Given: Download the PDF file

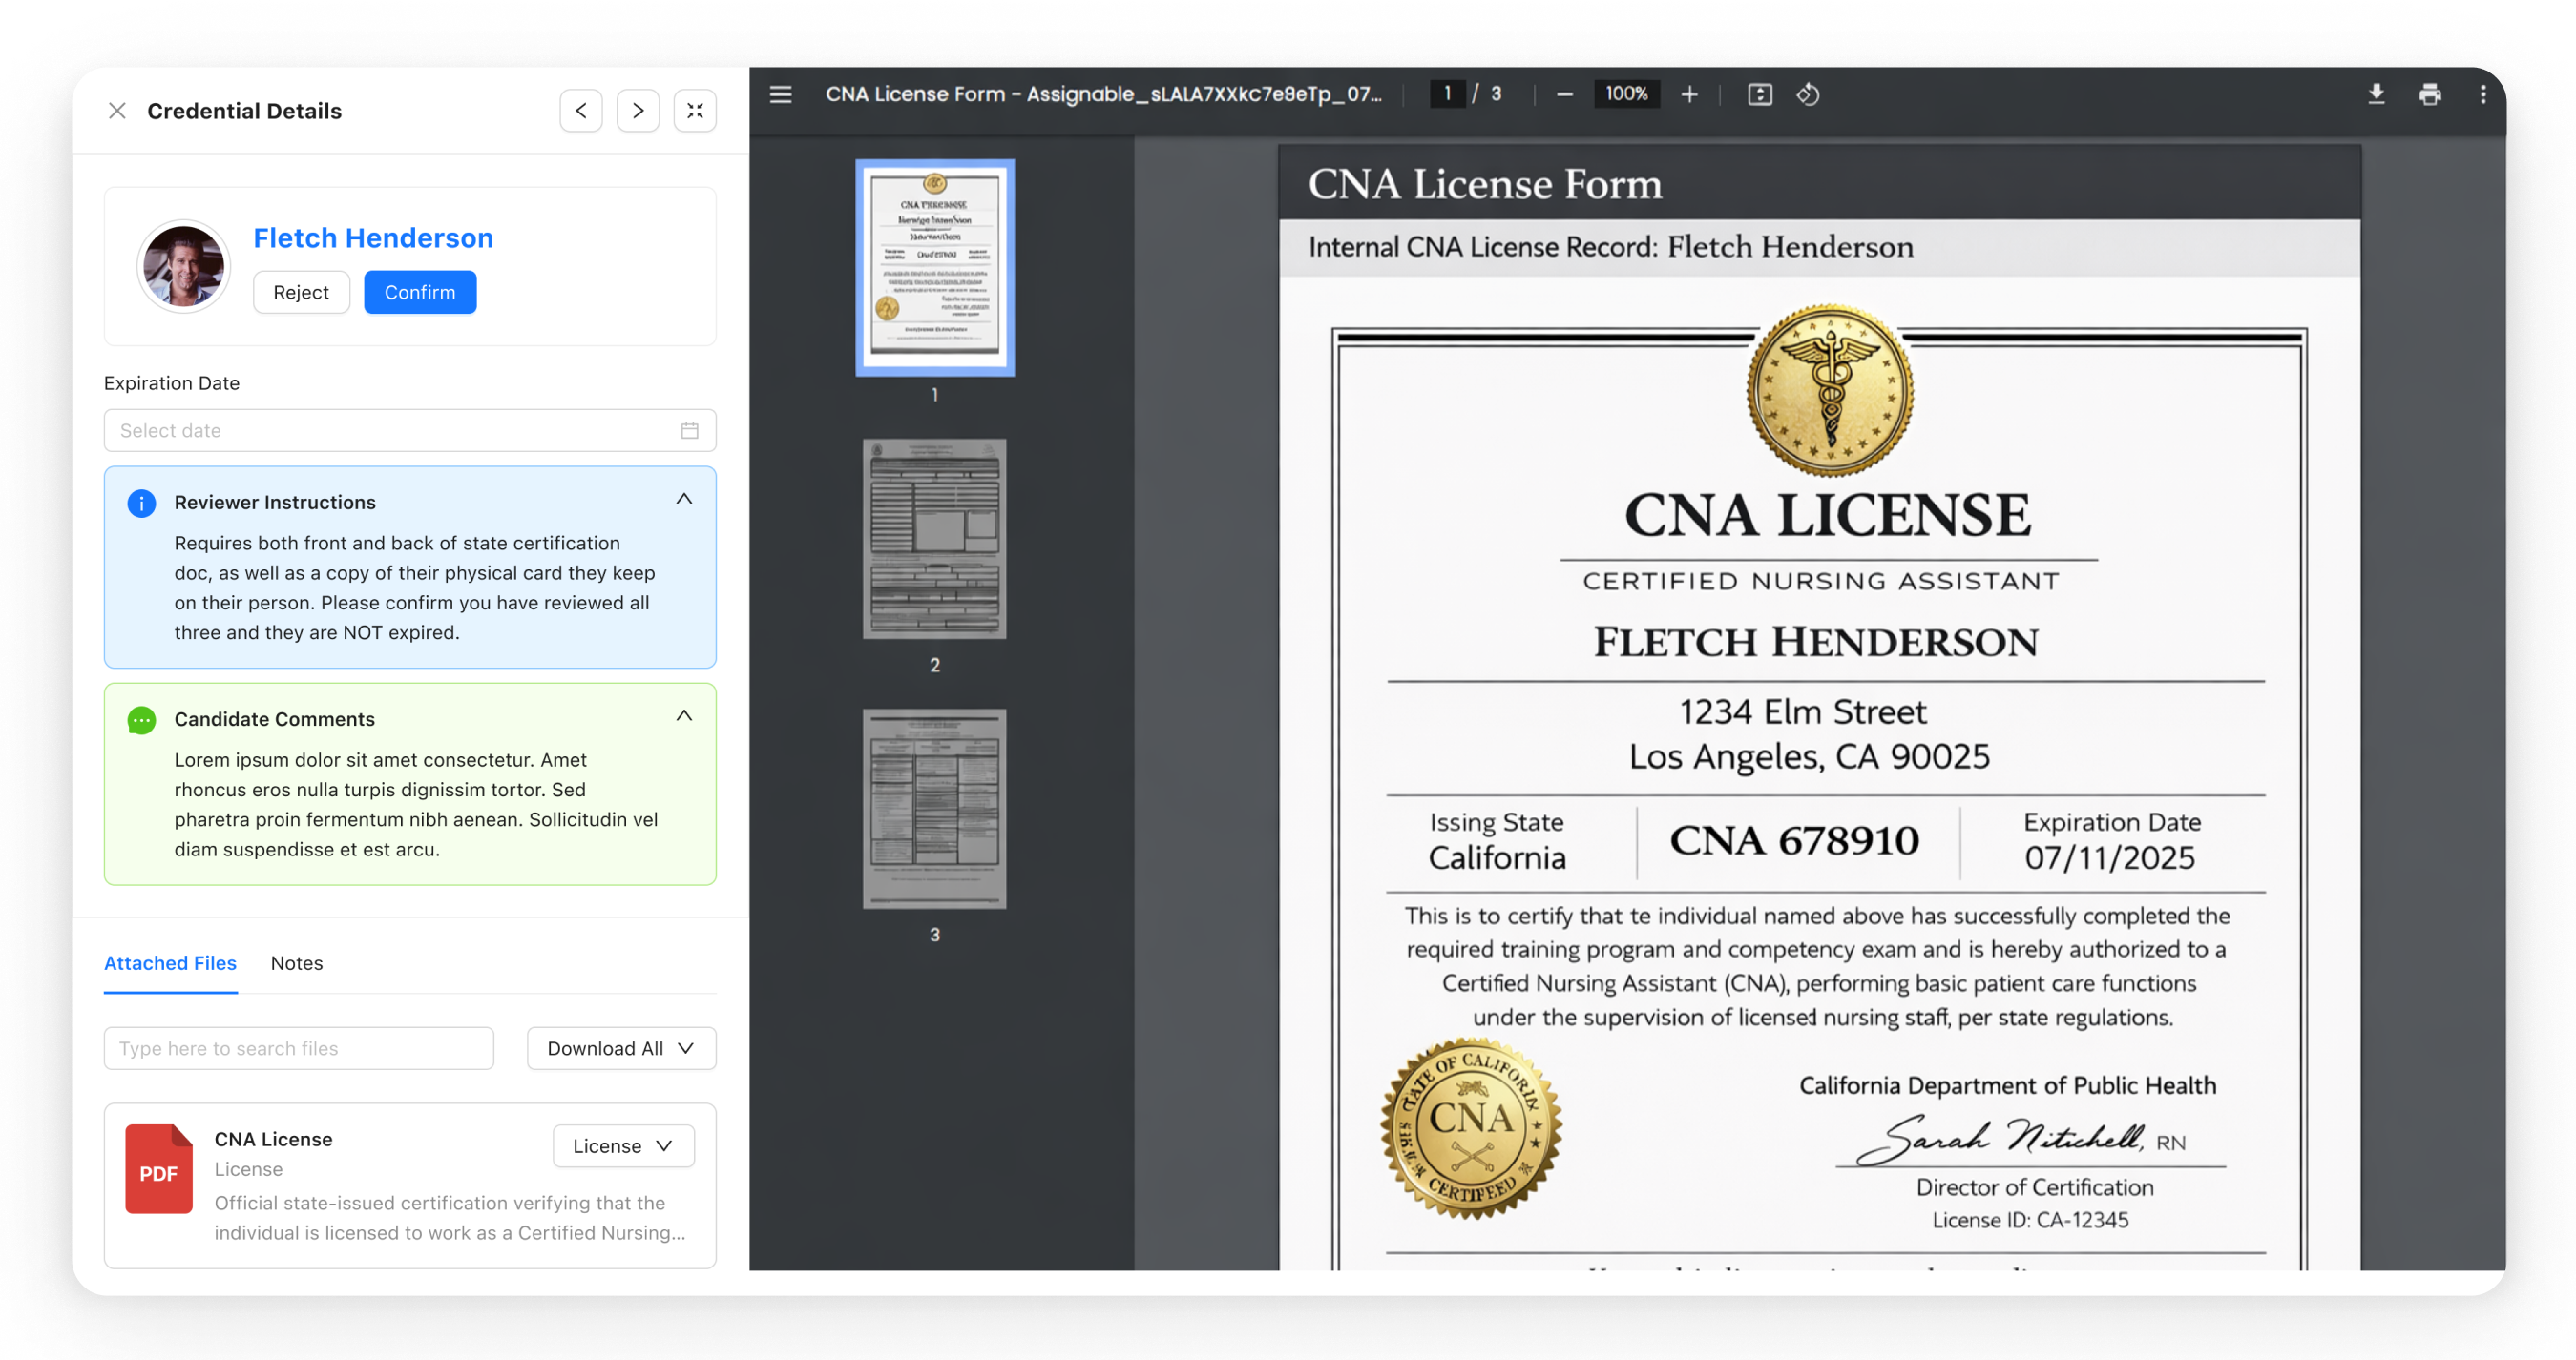Looking at the screenshot, I should pyautogui.click(x=2376, y=95).
